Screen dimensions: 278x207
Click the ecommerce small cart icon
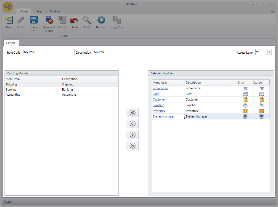tap(245, 88)
